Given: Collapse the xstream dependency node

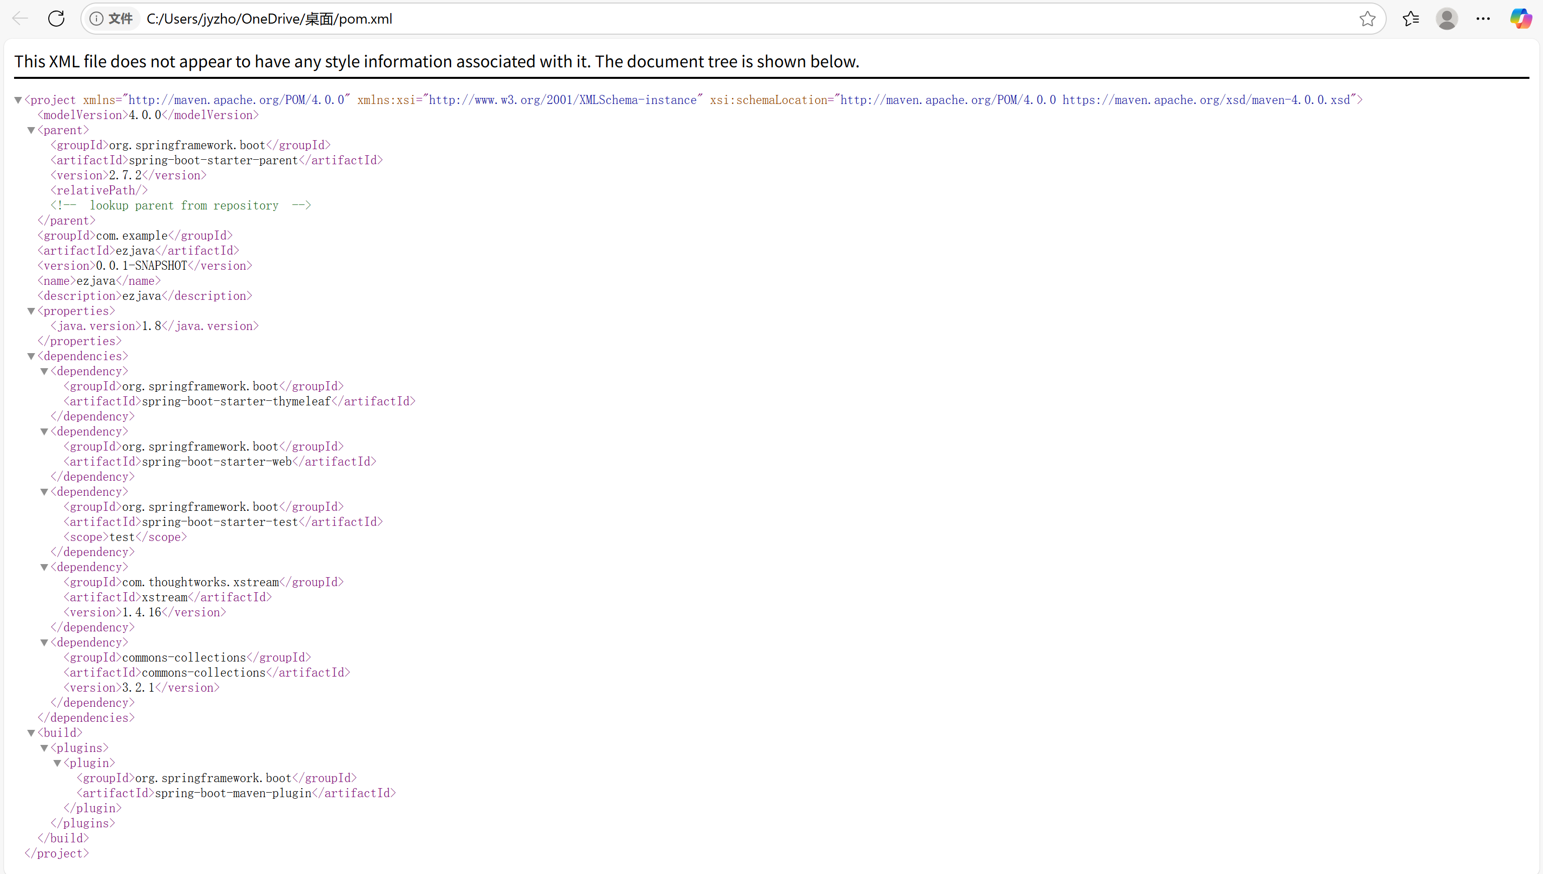Looking at the screenshot, I should click(x=44, y=567).
